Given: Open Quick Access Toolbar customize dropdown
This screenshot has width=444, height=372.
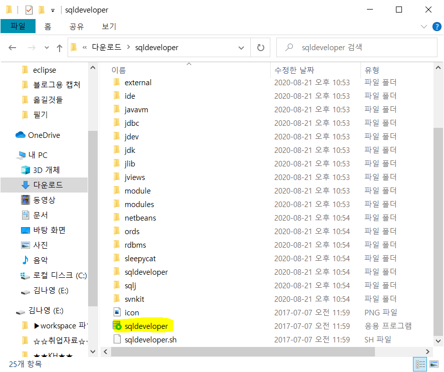Looking at the screenshot, I should tap(53, 11).
